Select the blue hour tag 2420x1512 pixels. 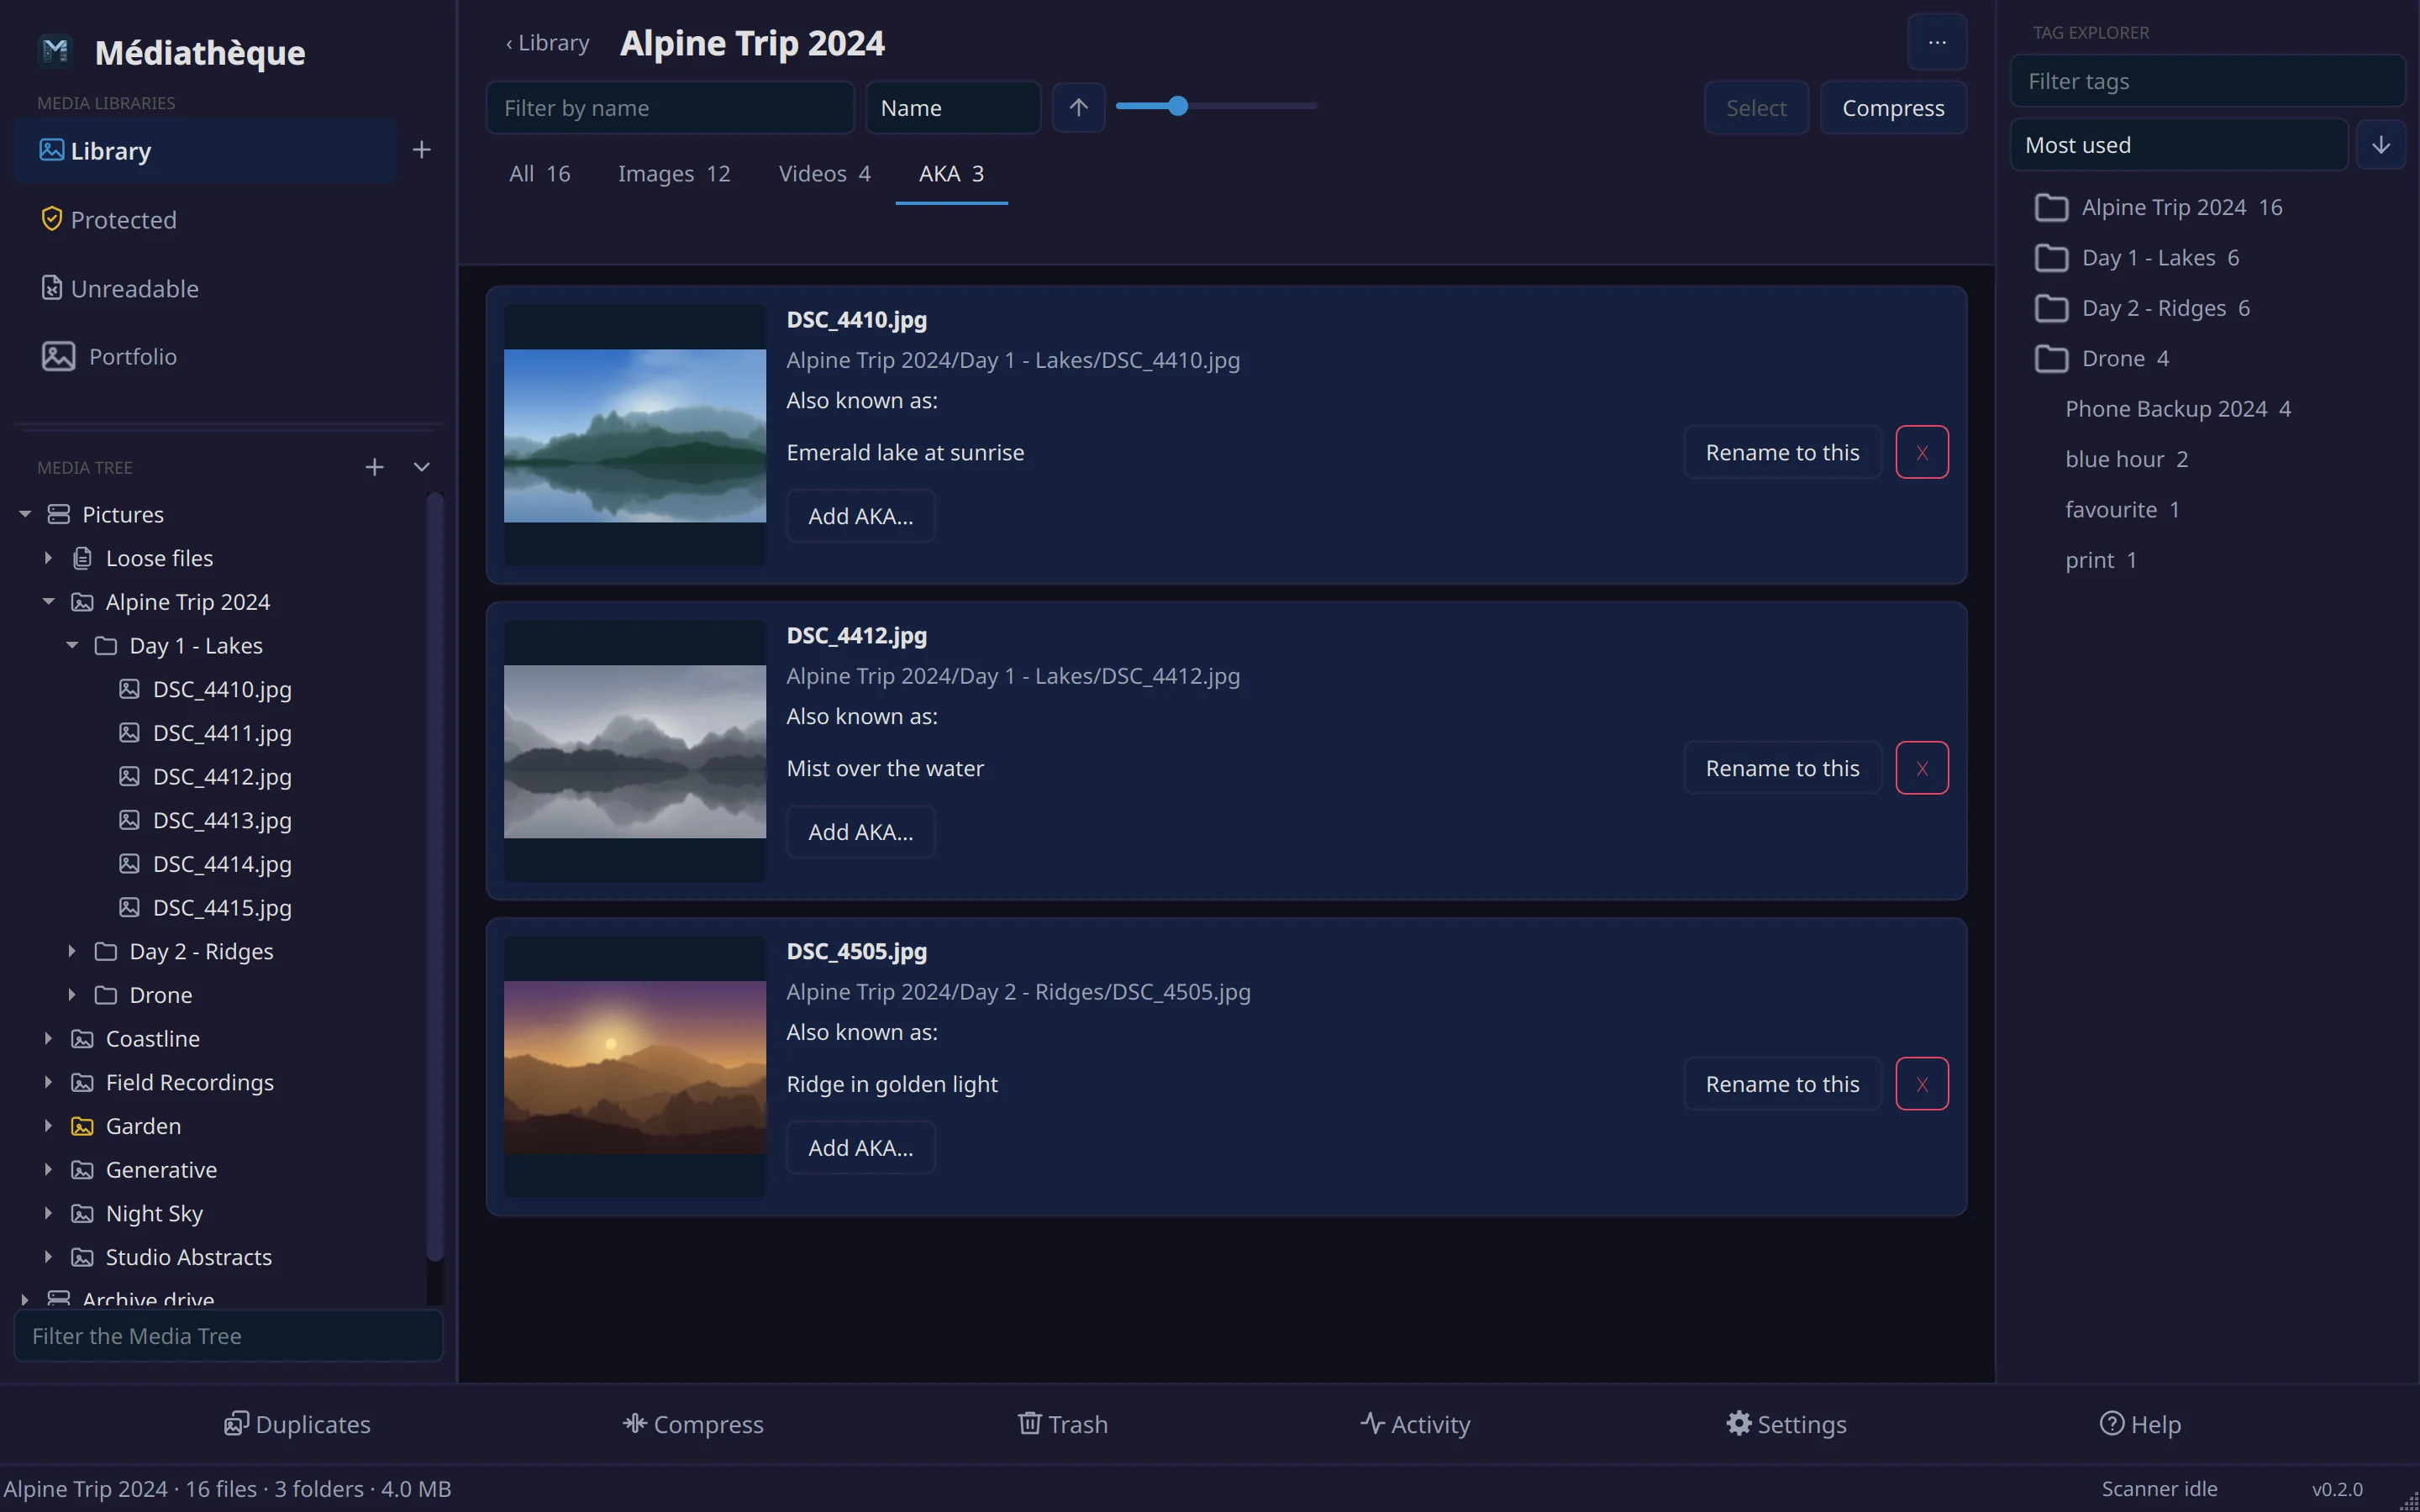coord(2126,459)
